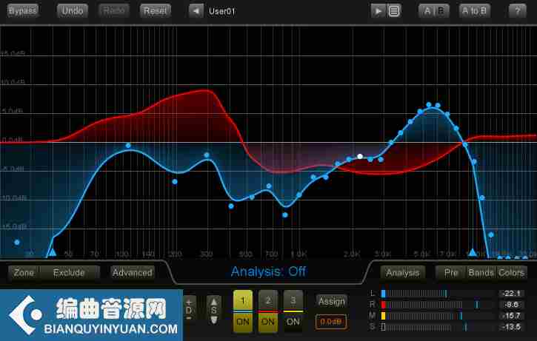Click the 300 frequency label
The height and width of the screenshot is (341, 537).
point(206,254)
